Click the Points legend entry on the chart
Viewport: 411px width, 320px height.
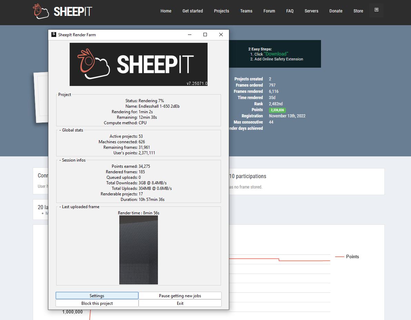click(x=347, y=256)
